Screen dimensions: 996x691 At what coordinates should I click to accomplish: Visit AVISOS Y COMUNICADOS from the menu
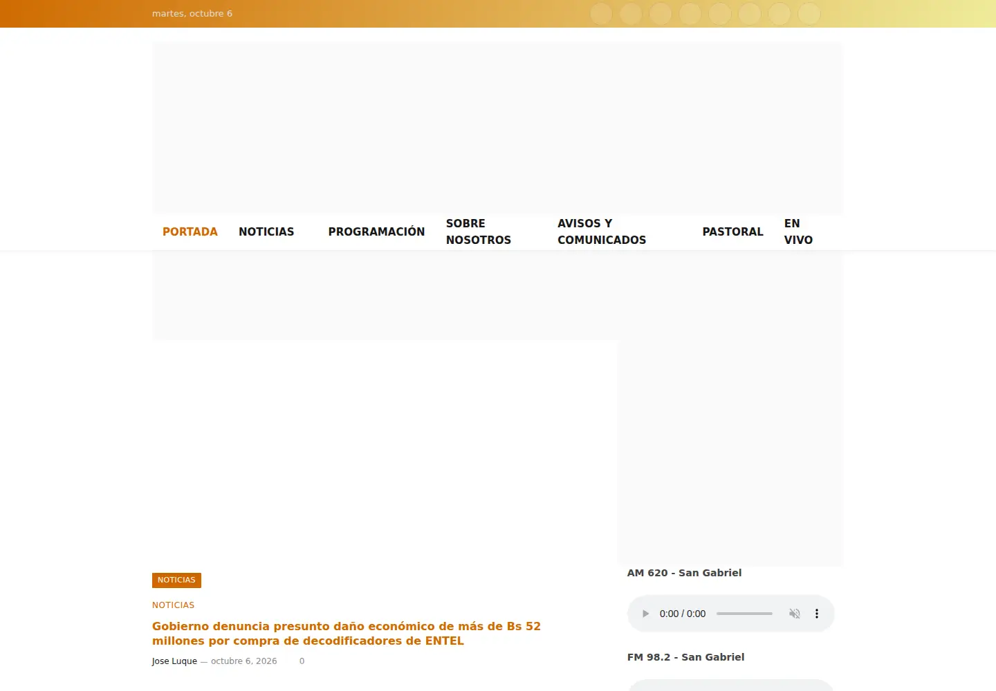(x=602, y=232)
